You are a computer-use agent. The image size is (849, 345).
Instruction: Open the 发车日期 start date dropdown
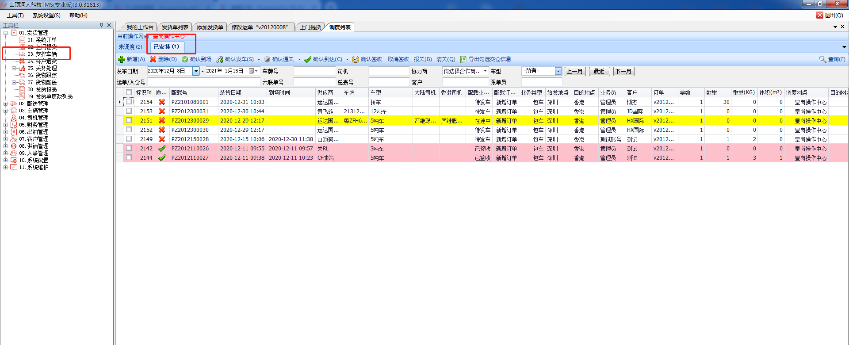coord(196,71)
